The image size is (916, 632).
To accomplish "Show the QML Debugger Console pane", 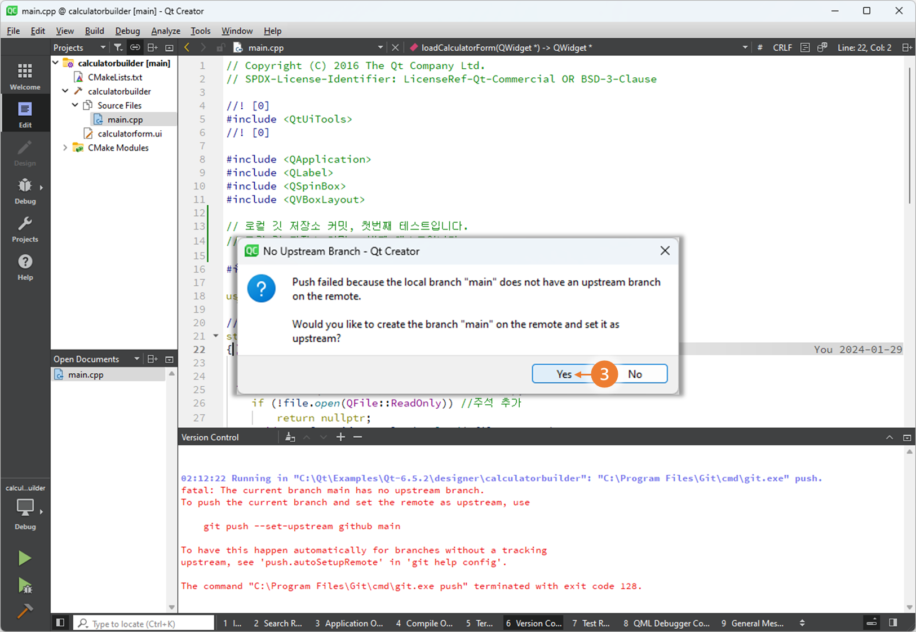I will click(667, 623).
